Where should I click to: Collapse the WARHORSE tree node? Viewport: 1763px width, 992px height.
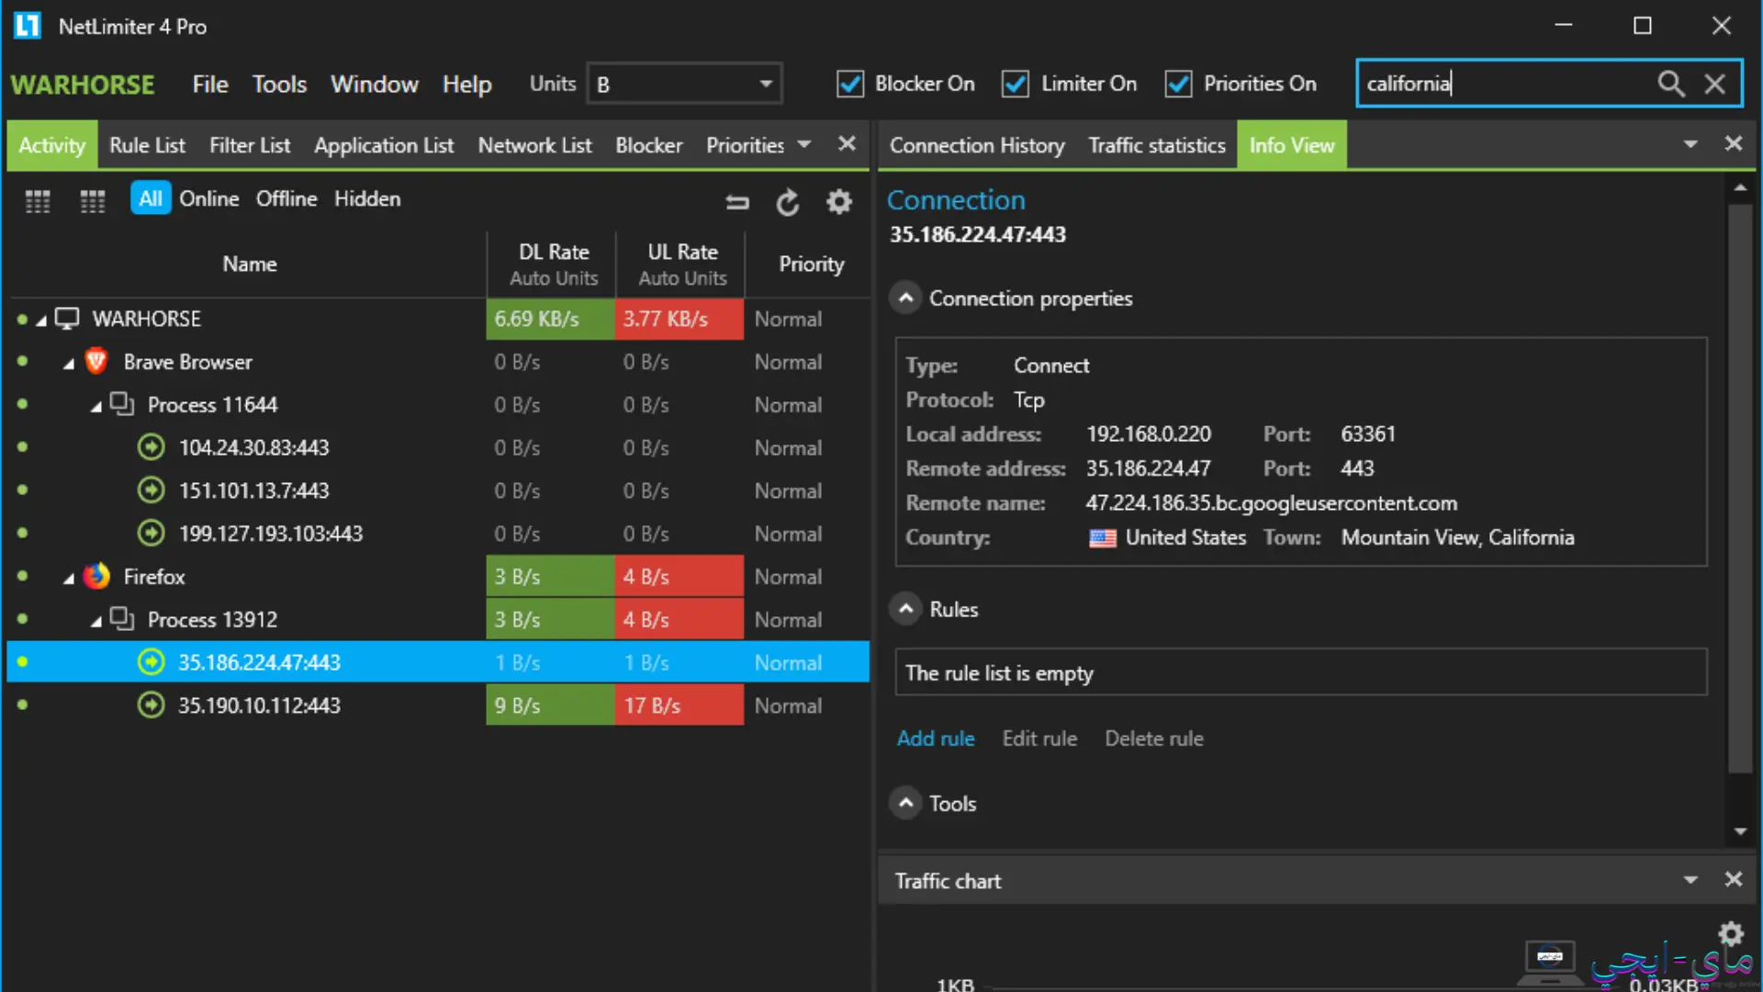tap(41, 321)
